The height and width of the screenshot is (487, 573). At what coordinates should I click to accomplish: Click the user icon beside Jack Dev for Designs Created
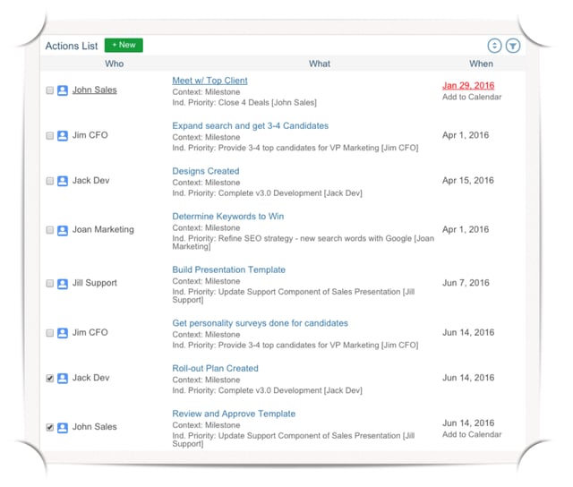tap(63, 181)
